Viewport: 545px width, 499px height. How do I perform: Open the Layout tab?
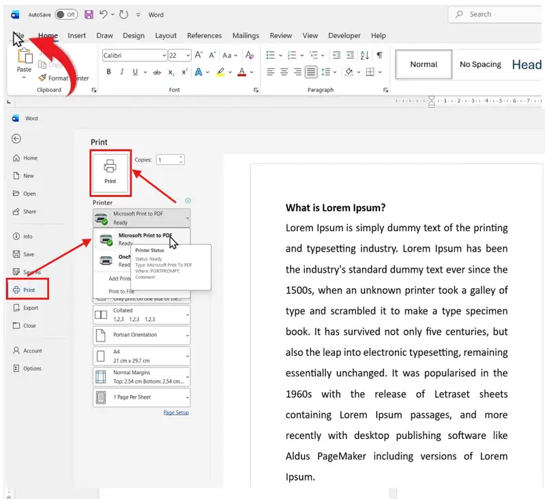(166, 35)
